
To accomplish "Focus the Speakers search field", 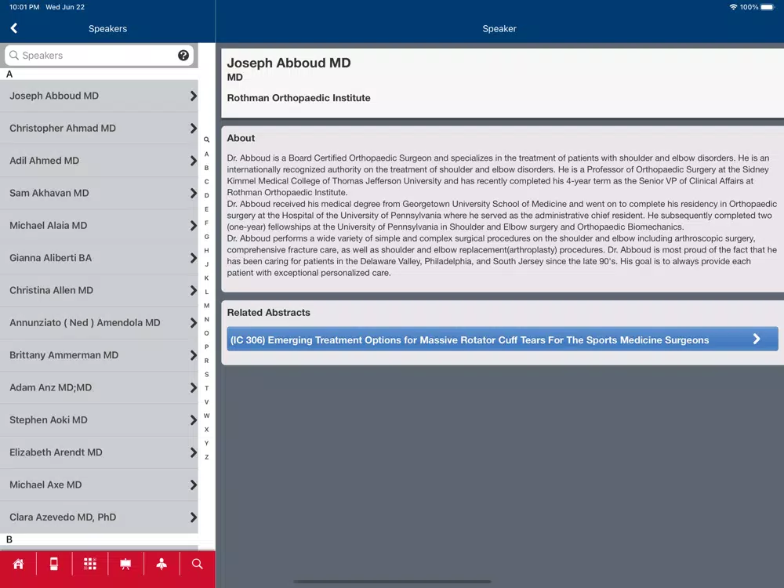I will [x=99, y=55].
